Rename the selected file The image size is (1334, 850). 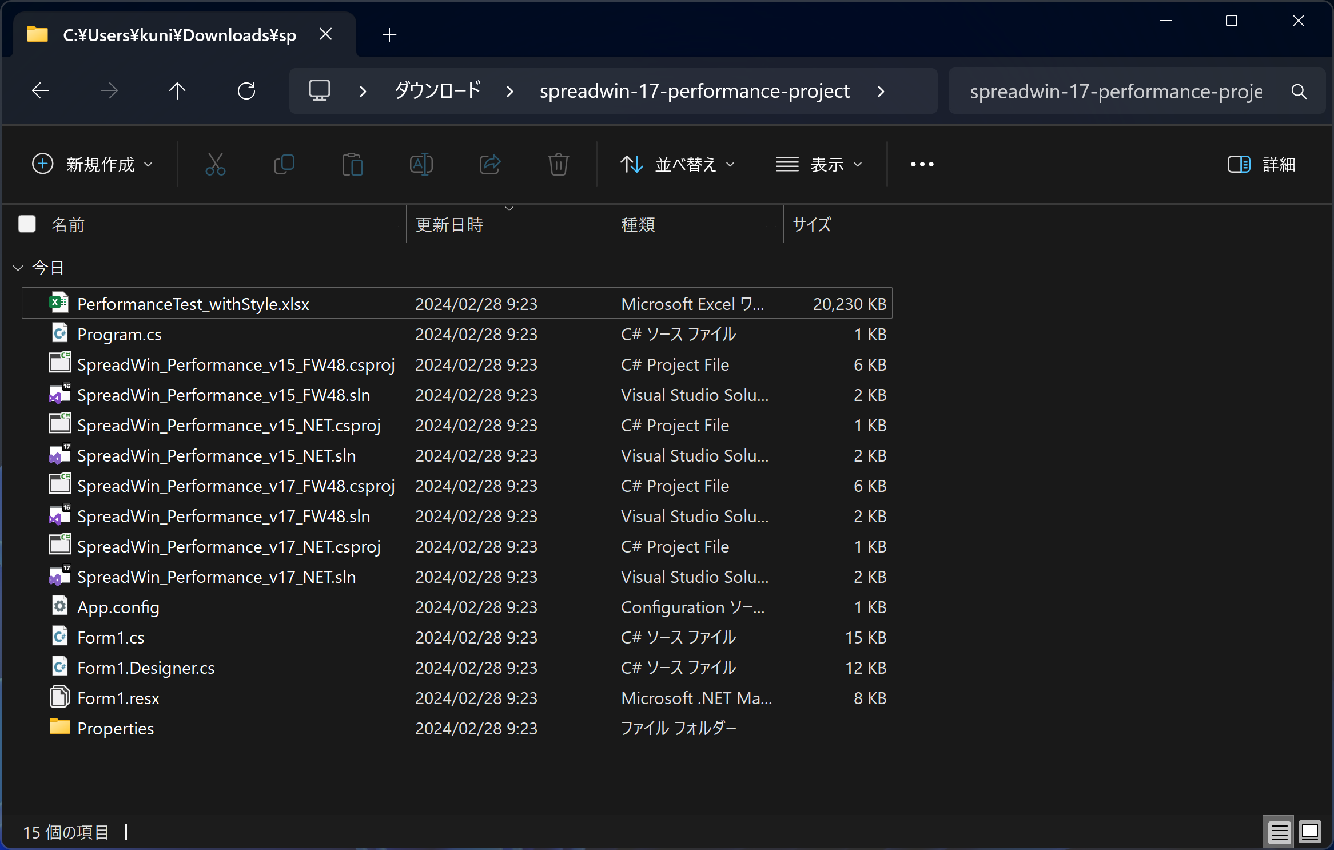click(x=421, y=164)
